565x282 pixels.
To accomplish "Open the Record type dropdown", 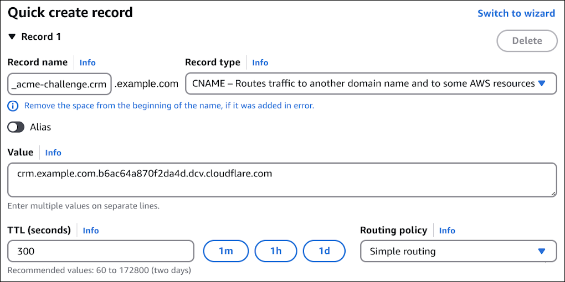I will [371, 83].
